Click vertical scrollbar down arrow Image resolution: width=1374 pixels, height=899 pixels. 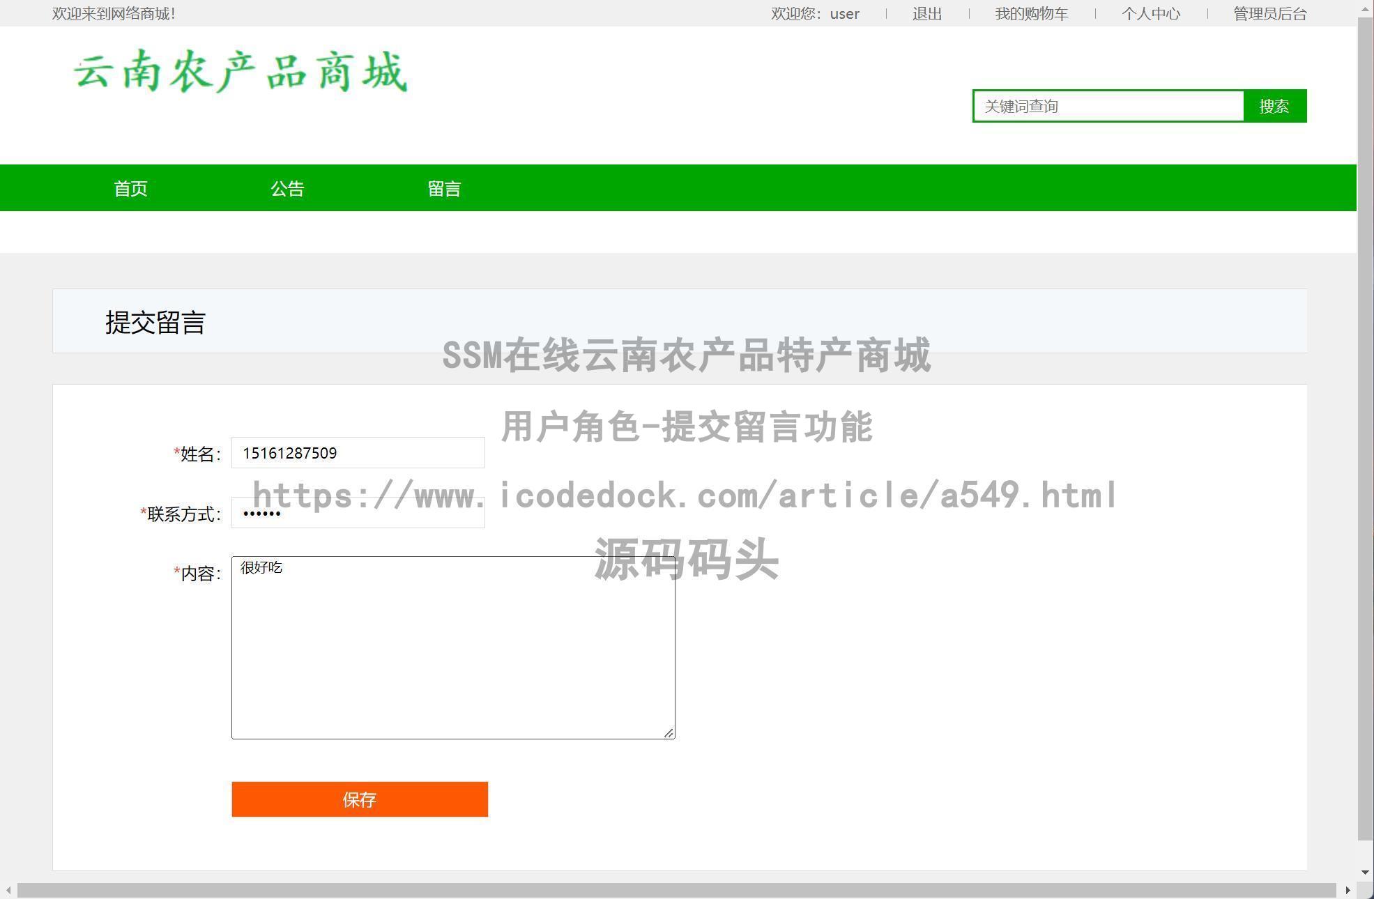tap(1365, 872)
